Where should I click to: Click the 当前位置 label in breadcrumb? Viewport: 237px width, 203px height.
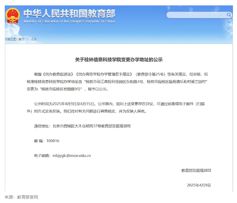[11, 39]
